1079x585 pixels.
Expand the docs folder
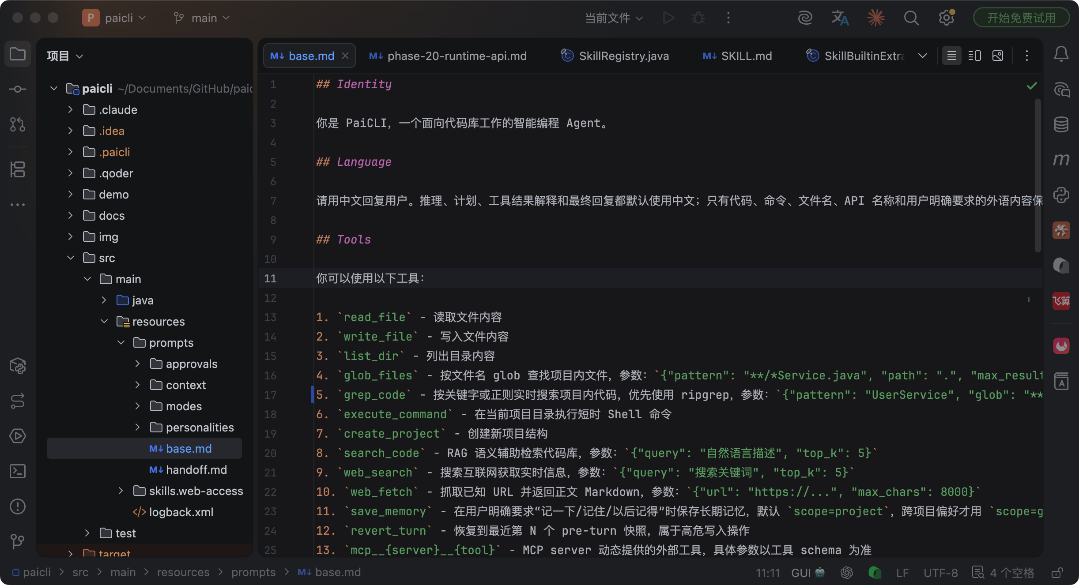tap(70, 215)
